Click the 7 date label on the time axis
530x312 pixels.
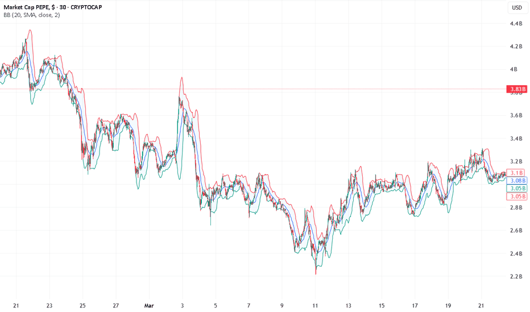point(249,306)
